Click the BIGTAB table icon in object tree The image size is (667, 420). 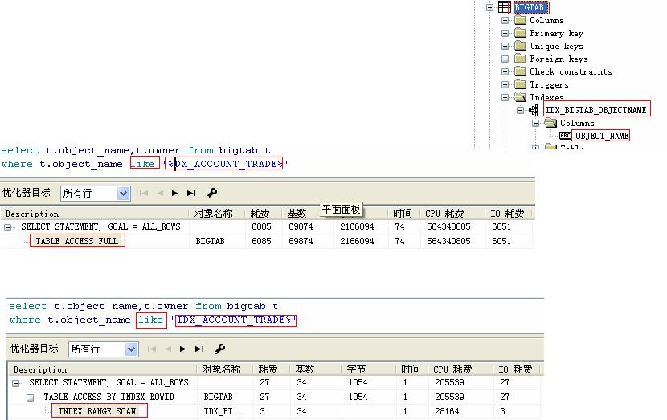[504, 7]
